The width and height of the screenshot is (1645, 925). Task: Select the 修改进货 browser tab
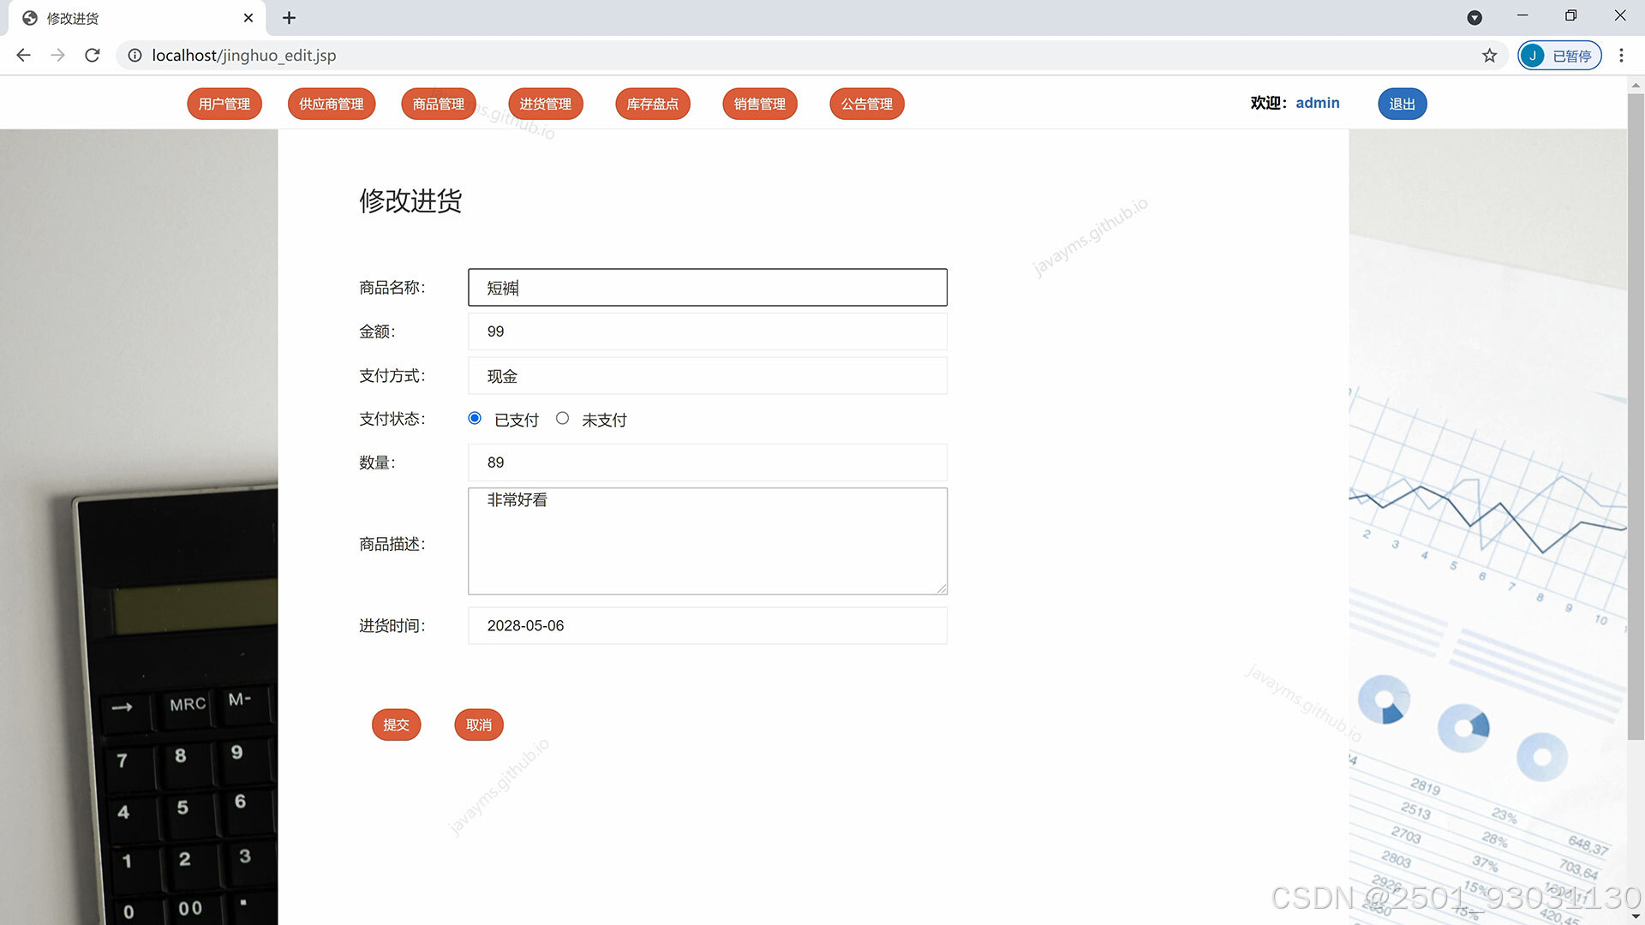pyautogui.click(x=137, y=18)
